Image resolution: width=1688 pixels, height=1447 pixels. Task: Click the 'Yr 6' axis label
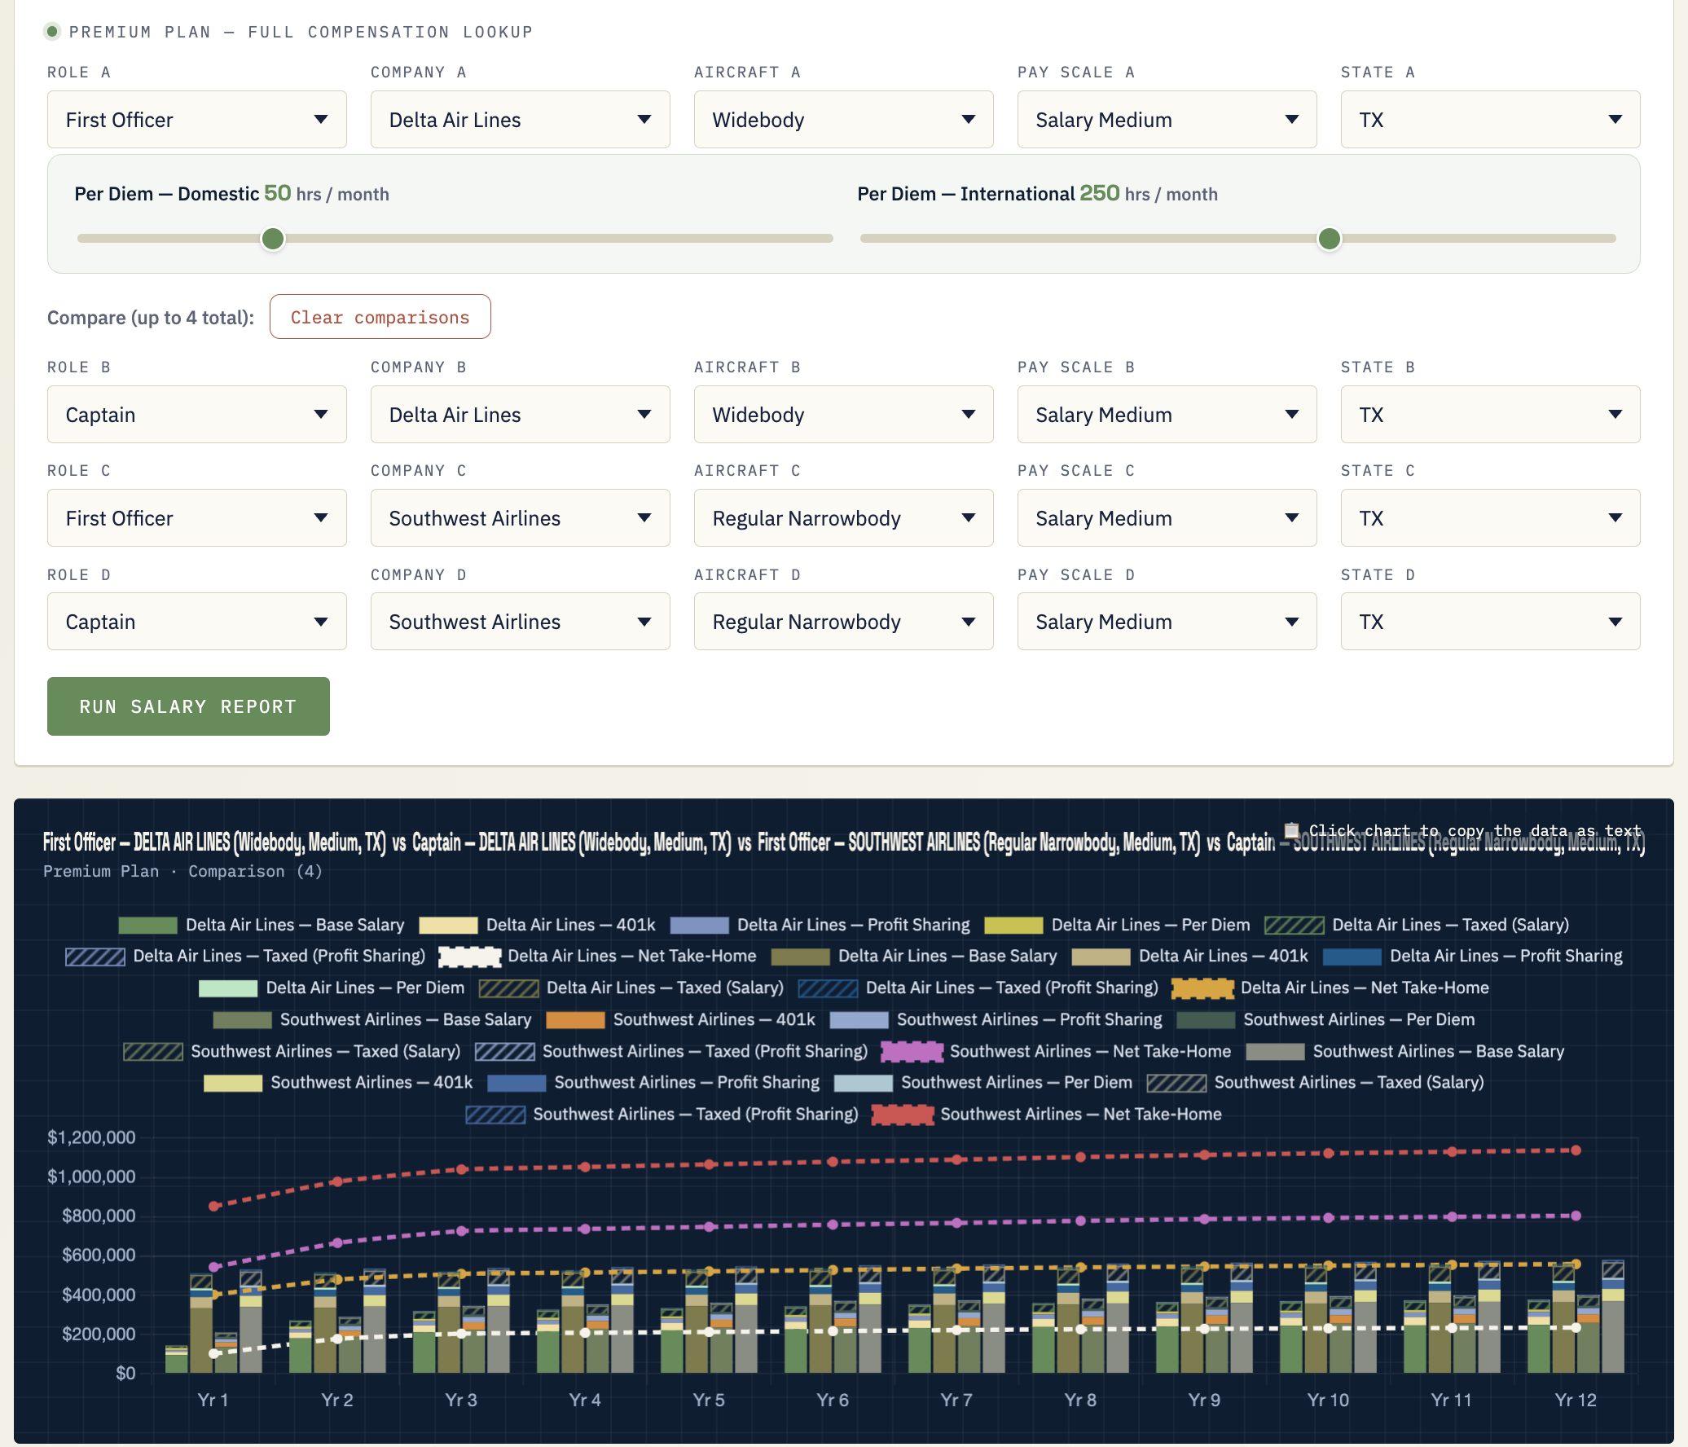click(x=833, y=1400)
